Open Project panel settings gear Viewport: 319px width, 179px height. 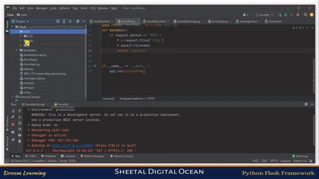(78, 21)
